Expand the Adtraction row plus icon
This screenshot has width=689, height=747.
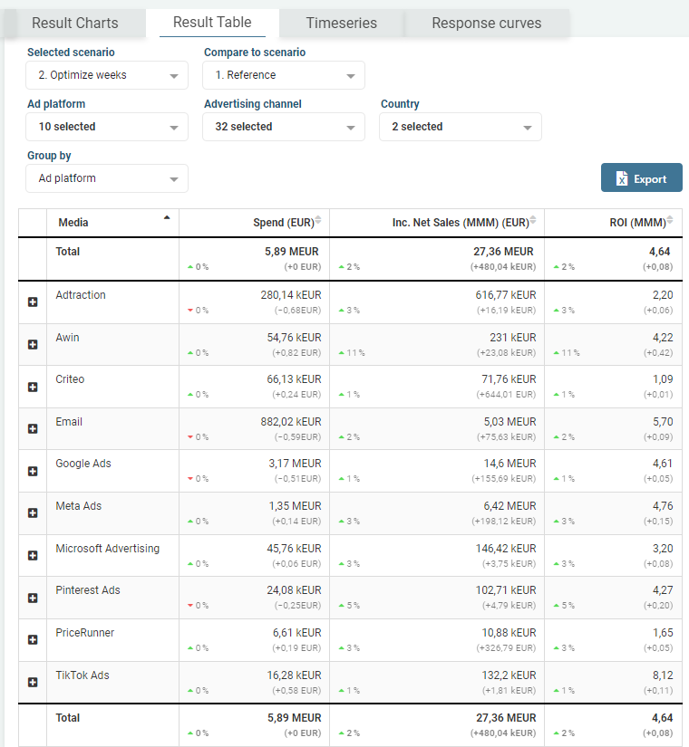33,302
